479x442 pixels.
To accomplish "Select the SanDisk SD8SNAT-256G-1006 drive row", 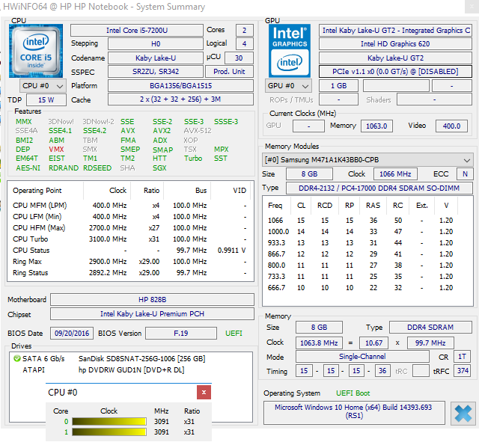I will coord(132,359).
